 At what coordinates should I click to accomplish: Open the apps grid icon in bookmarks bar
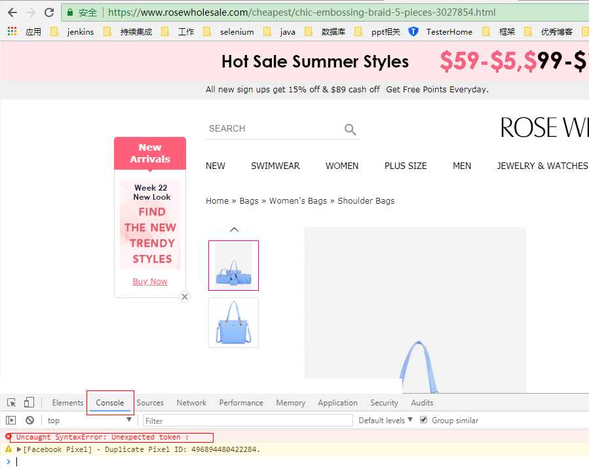12,31
